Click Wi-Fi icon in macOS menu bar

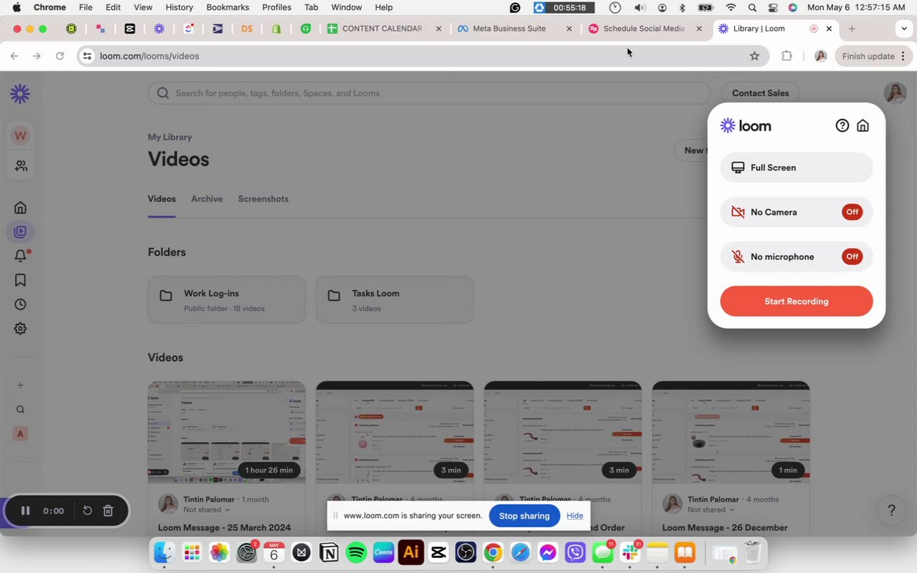point(731,7)
